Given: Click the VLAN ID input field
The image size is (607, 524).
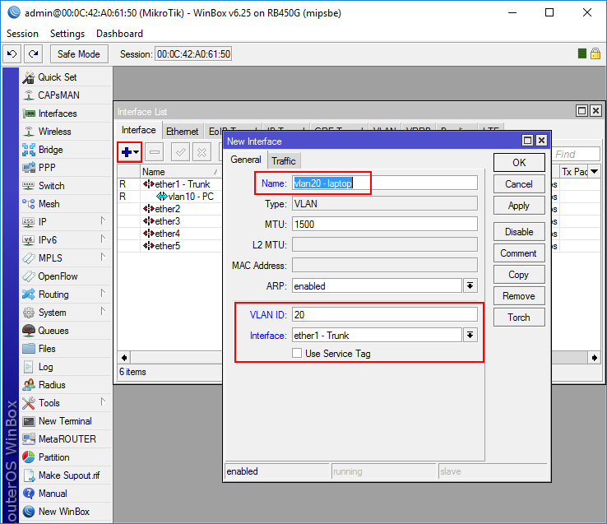Looking at the screenshot, I should 385,314.
